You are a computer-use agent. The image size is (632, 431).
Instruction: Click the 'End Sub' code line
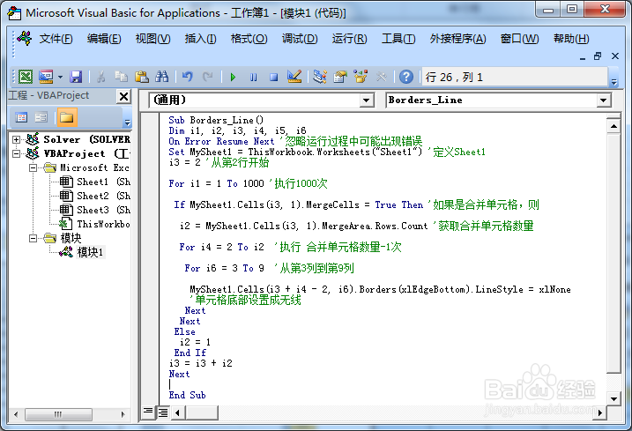click(x=188, y=395)
